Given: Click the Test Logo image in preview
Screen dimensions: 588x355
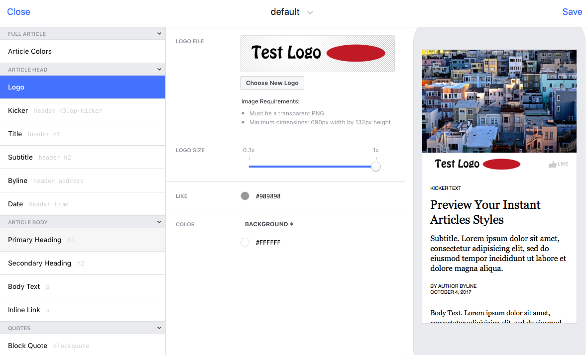Looking at the screenshot, I should click(477, 164).
